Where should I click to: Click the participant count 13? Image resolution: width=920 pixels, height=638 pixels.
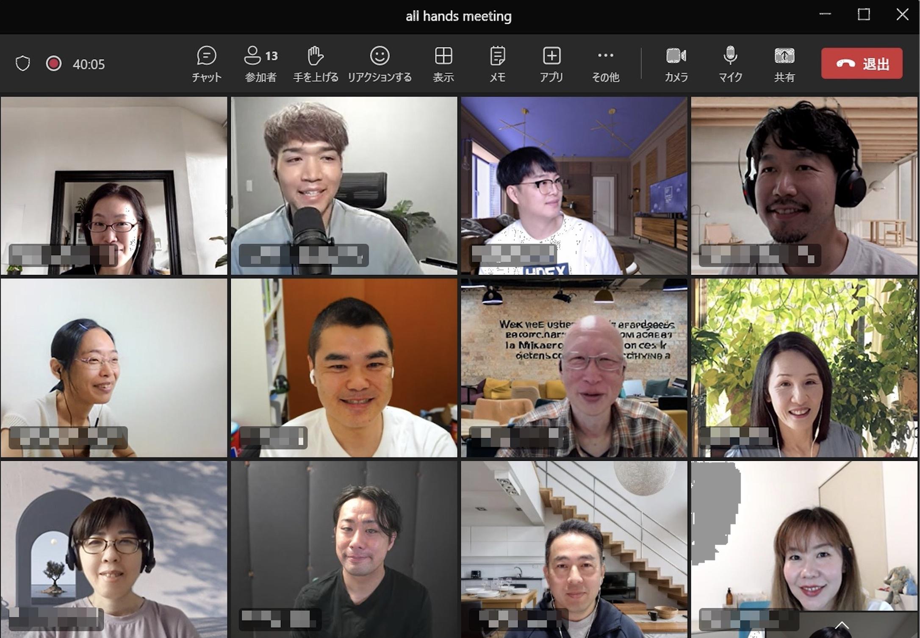(x=272, y=56)
